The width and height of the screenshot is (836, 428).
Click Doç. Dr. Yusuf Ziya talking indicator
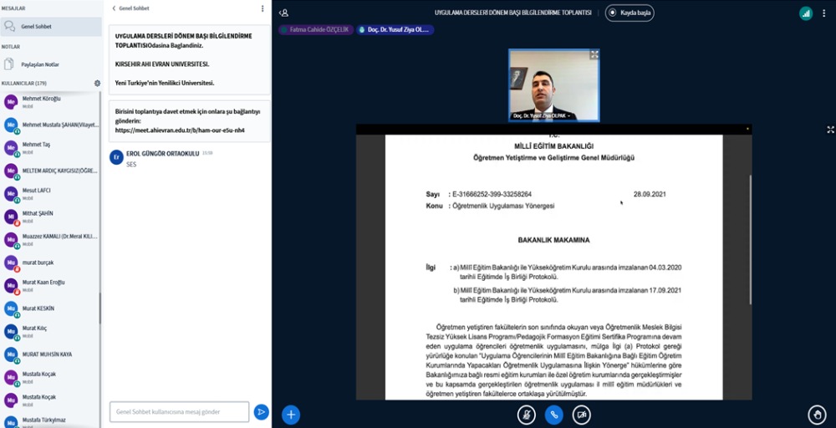[x=395, y=30]
